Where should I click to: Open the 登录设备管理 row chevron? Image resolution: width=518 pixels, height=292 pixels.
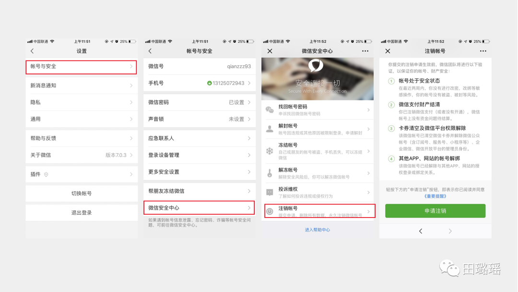point(249,155)
